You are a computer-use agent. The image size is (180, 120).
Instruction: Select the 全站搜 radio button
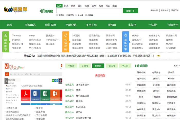pos(76,15)
